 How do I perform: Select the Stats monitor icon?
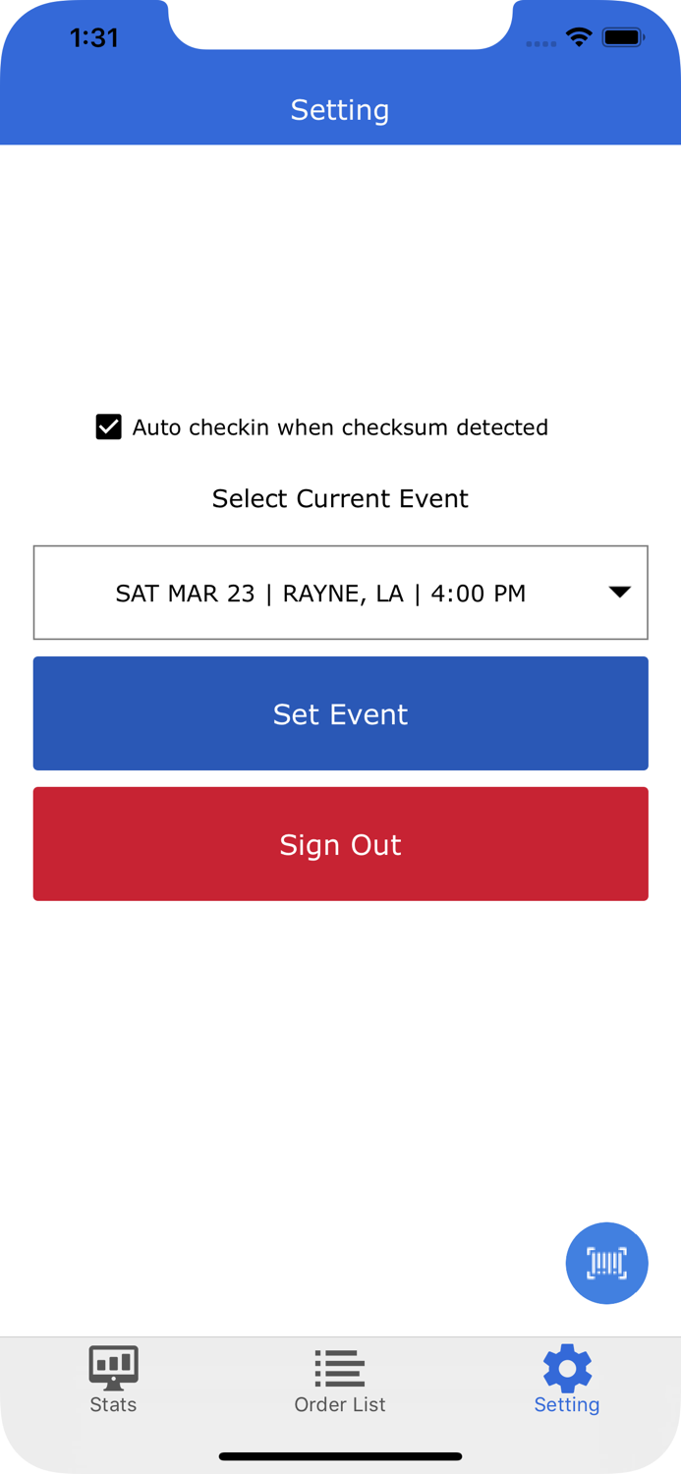pos(113,1365)
